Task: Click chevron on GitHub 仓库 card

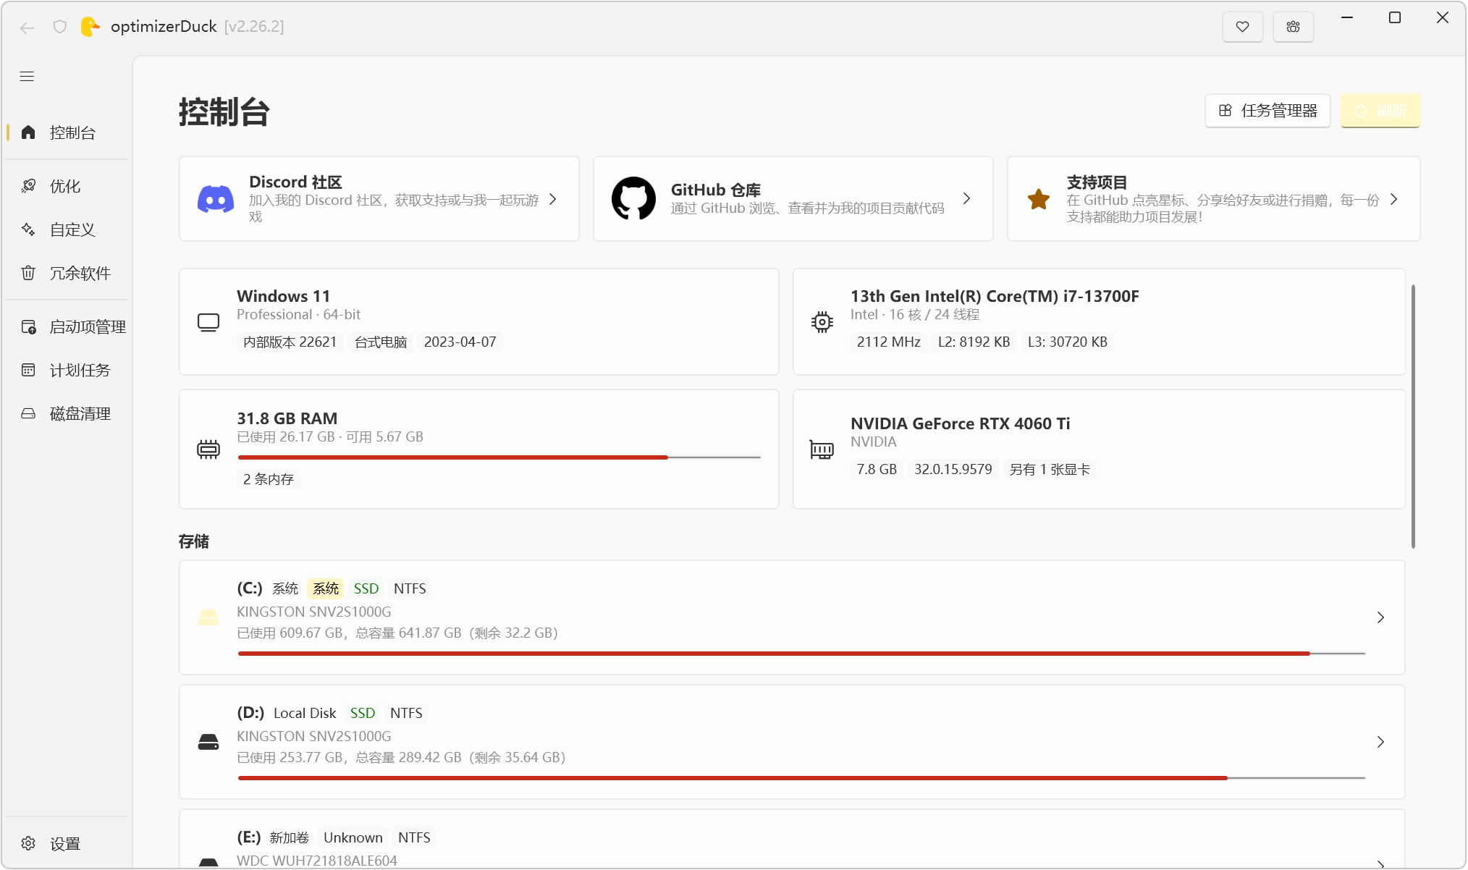Action: (x=967, y=198)
